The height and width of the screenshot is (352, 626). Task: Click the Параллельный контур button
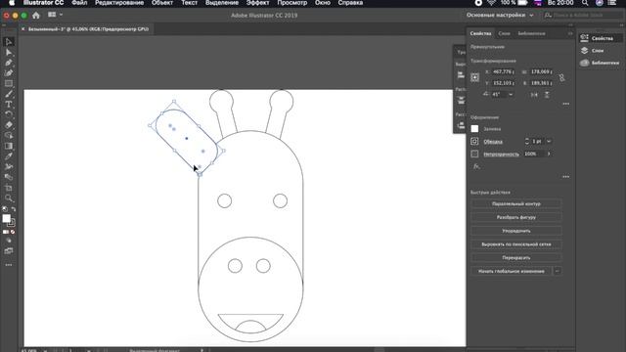[516, 204]
